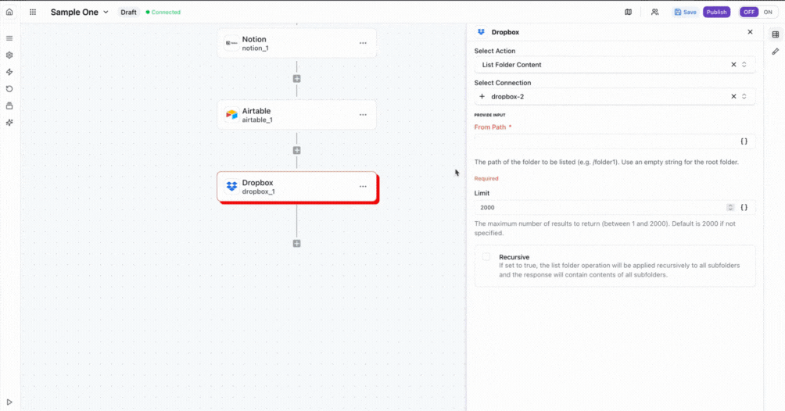This screenshot has height=411, width=785.
Task: Add new connection with plus icon
Action: [482, 97]
